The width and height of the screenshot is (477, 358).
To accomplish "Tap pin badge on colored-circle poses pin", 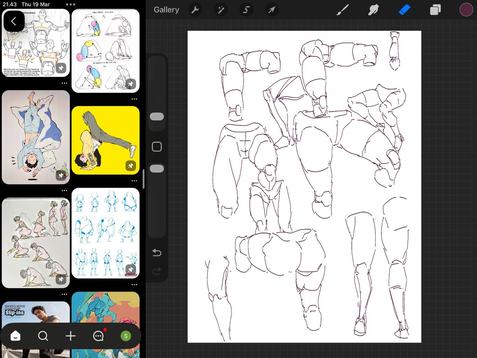I will point(130,84).
